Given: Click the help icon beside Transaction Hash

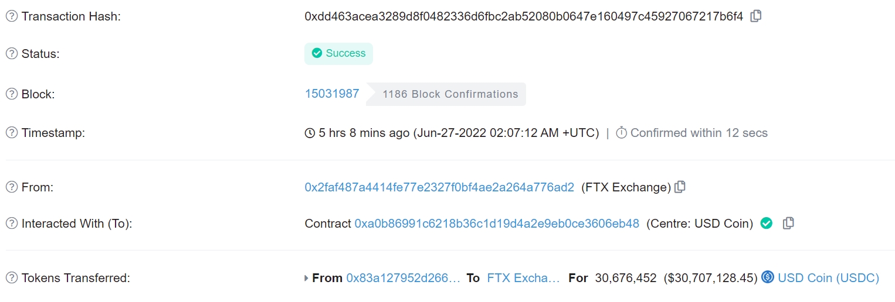Looking at the screenshot, I should coord(12,16).
